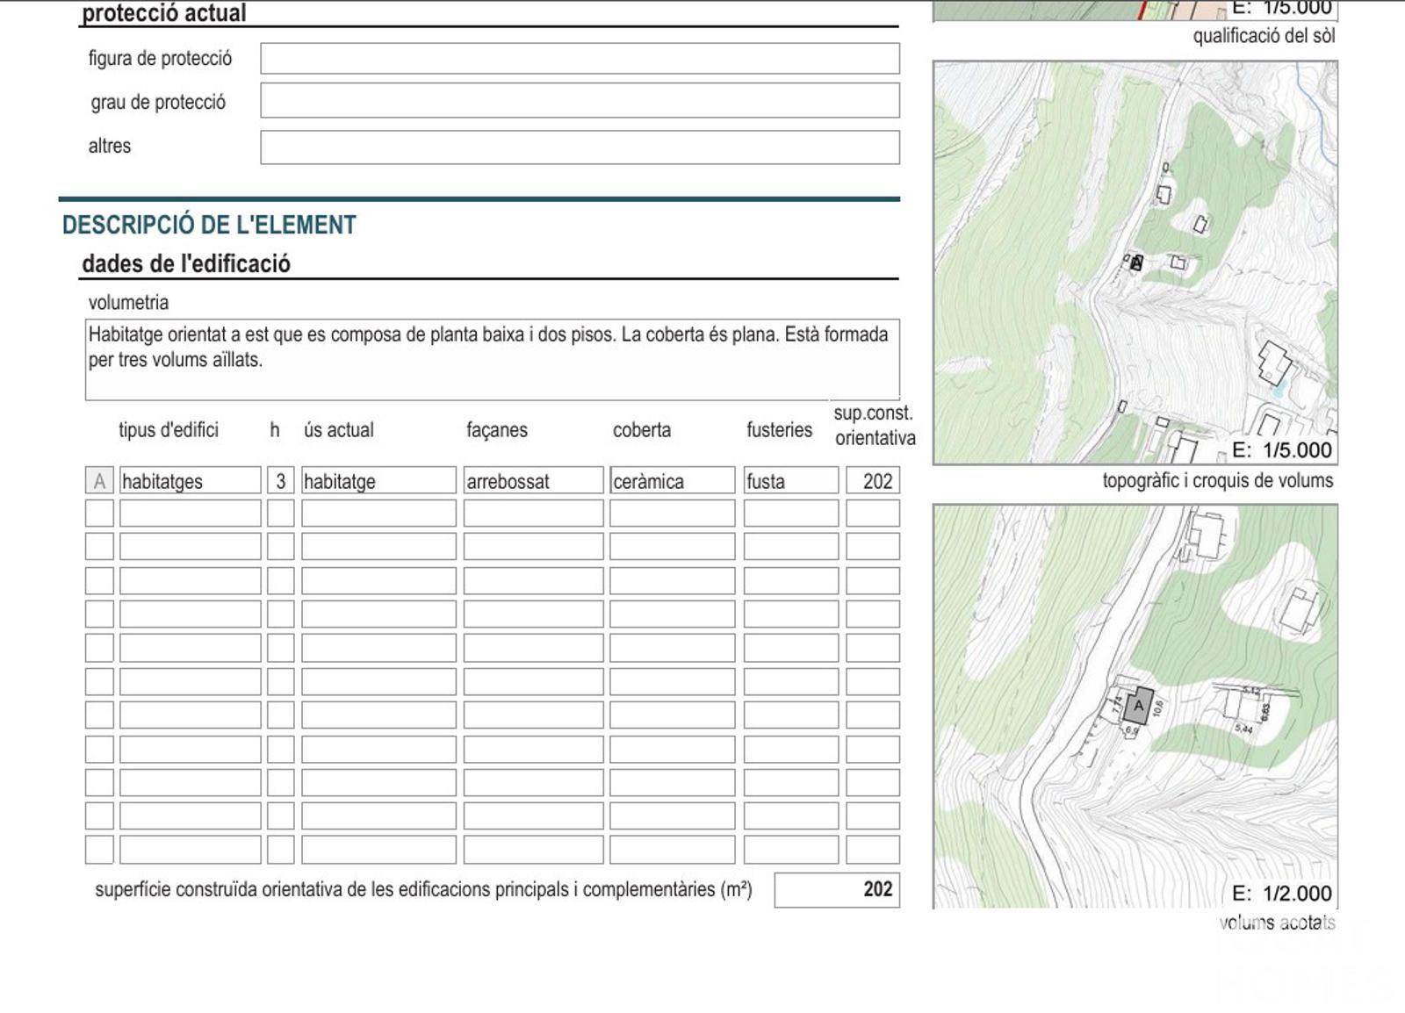Focus the empty "altres" field
Screen dimensions: 1405x1013
580,147
